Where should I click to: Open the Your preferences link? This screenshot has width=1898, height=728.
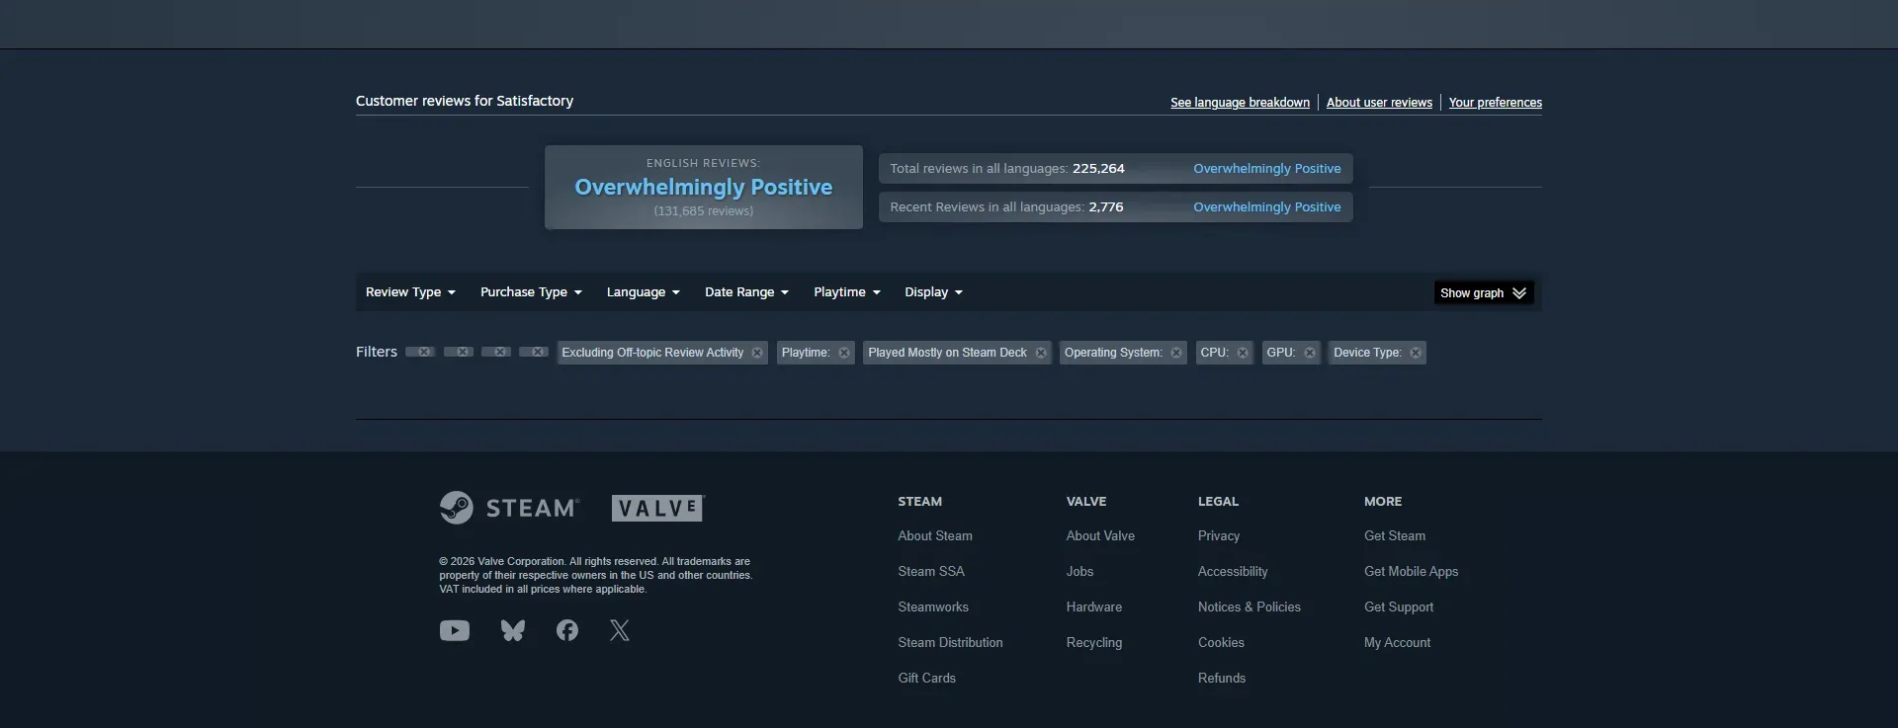coord(1495,103)
